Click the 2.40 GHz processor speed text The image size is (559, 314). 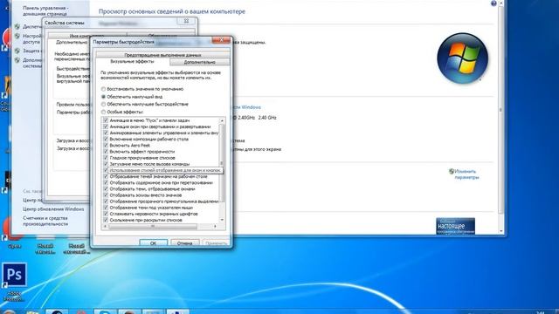point(267,118)
